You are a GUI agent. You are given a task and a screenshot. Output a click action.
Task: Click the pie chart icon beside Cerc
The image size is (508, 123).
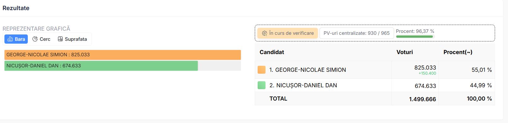point(35,39)
